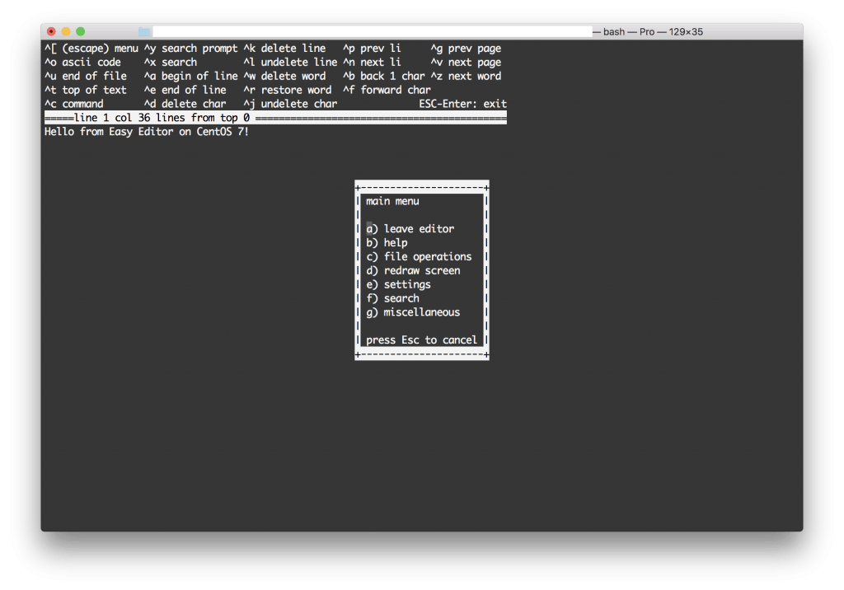Click the 'Hello from Easy Editor' text line
This screenshot has height=590, width=844.
[x=147, y=132]
